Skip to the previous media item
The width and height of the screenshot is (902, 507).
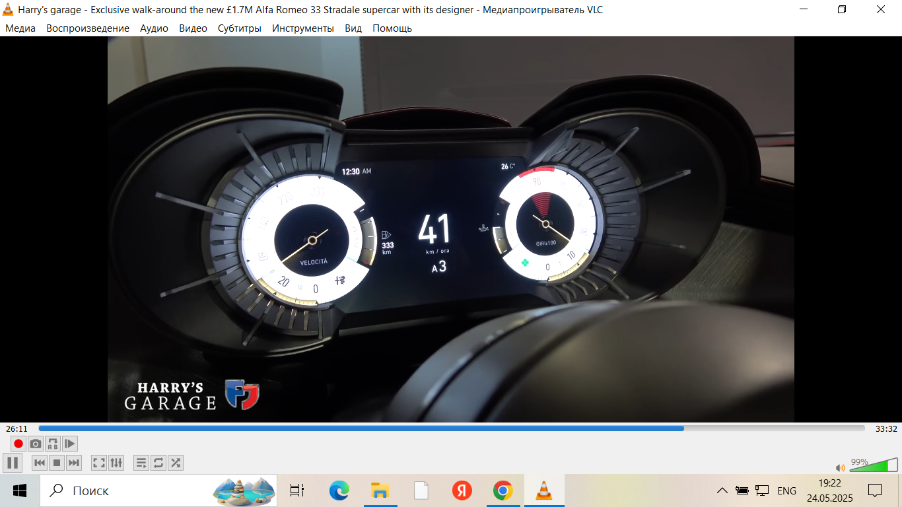pos(40,463)
